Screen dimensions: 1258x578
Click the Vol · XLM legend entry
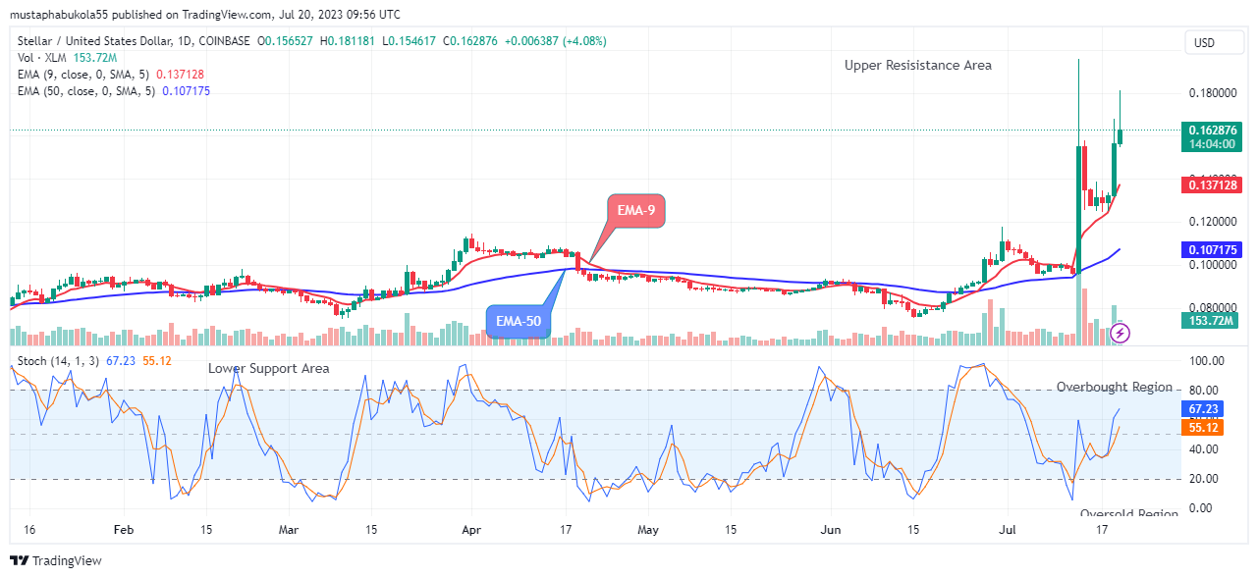tap(42, 58)
